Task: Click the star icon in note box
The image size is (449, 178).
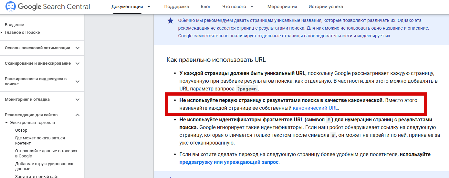Action: point(170,21)
